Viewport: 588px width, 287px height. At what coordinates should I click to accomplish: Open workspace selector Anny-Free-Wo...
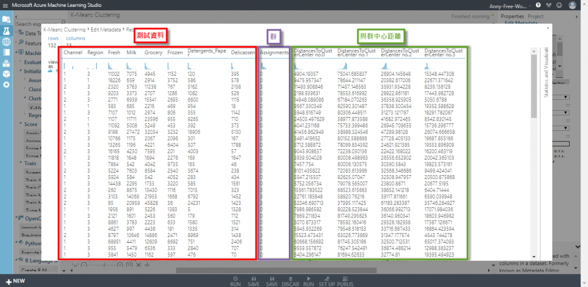[510, 6]
